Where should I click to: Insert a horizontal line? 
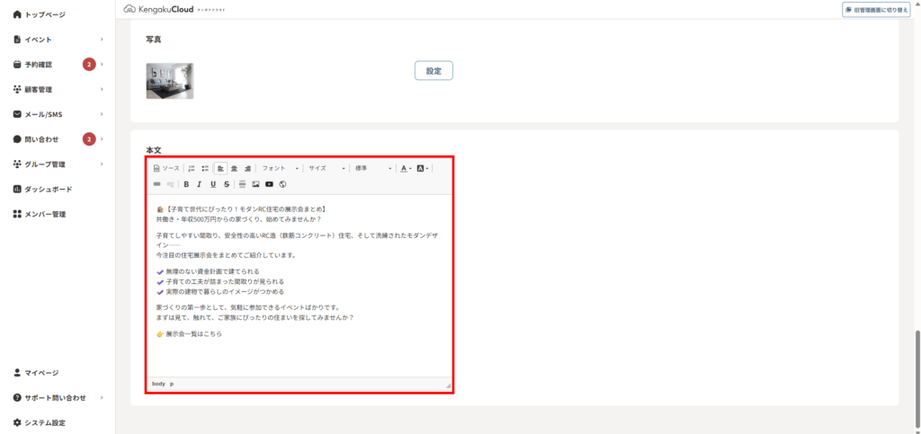242,184
